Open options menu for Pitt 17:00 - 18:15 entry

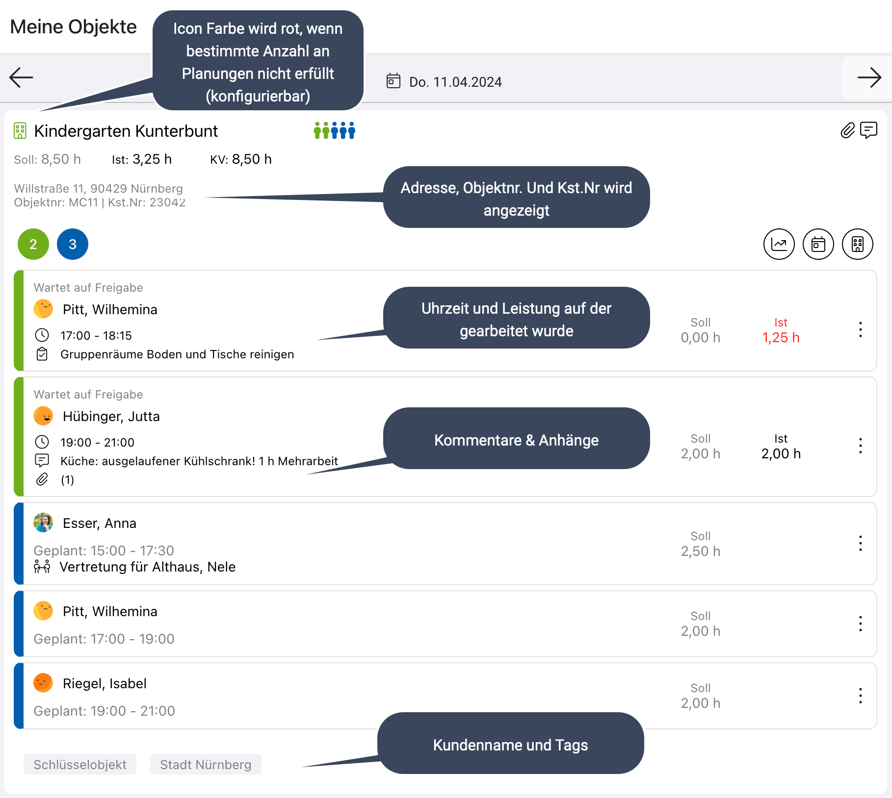[x=860, y=329]
